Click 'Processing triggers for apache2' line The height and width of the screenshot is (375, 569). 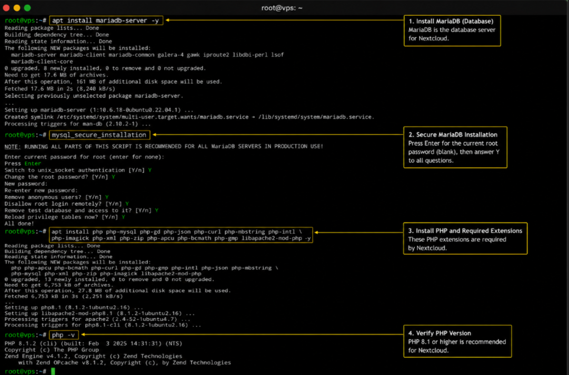tap(97, 319)
